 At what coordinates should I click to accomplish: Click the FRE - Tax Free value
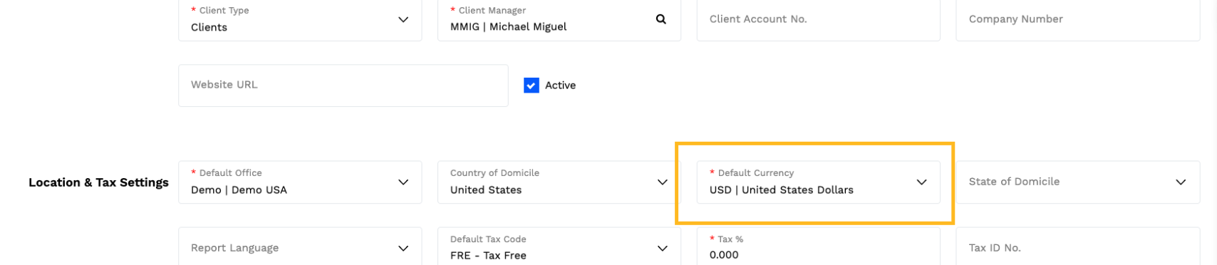click(x=488, y=255)
